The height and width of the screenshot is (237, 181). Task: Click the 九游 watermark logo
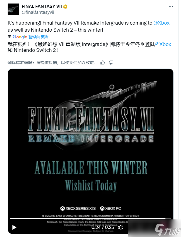(167, 230)
